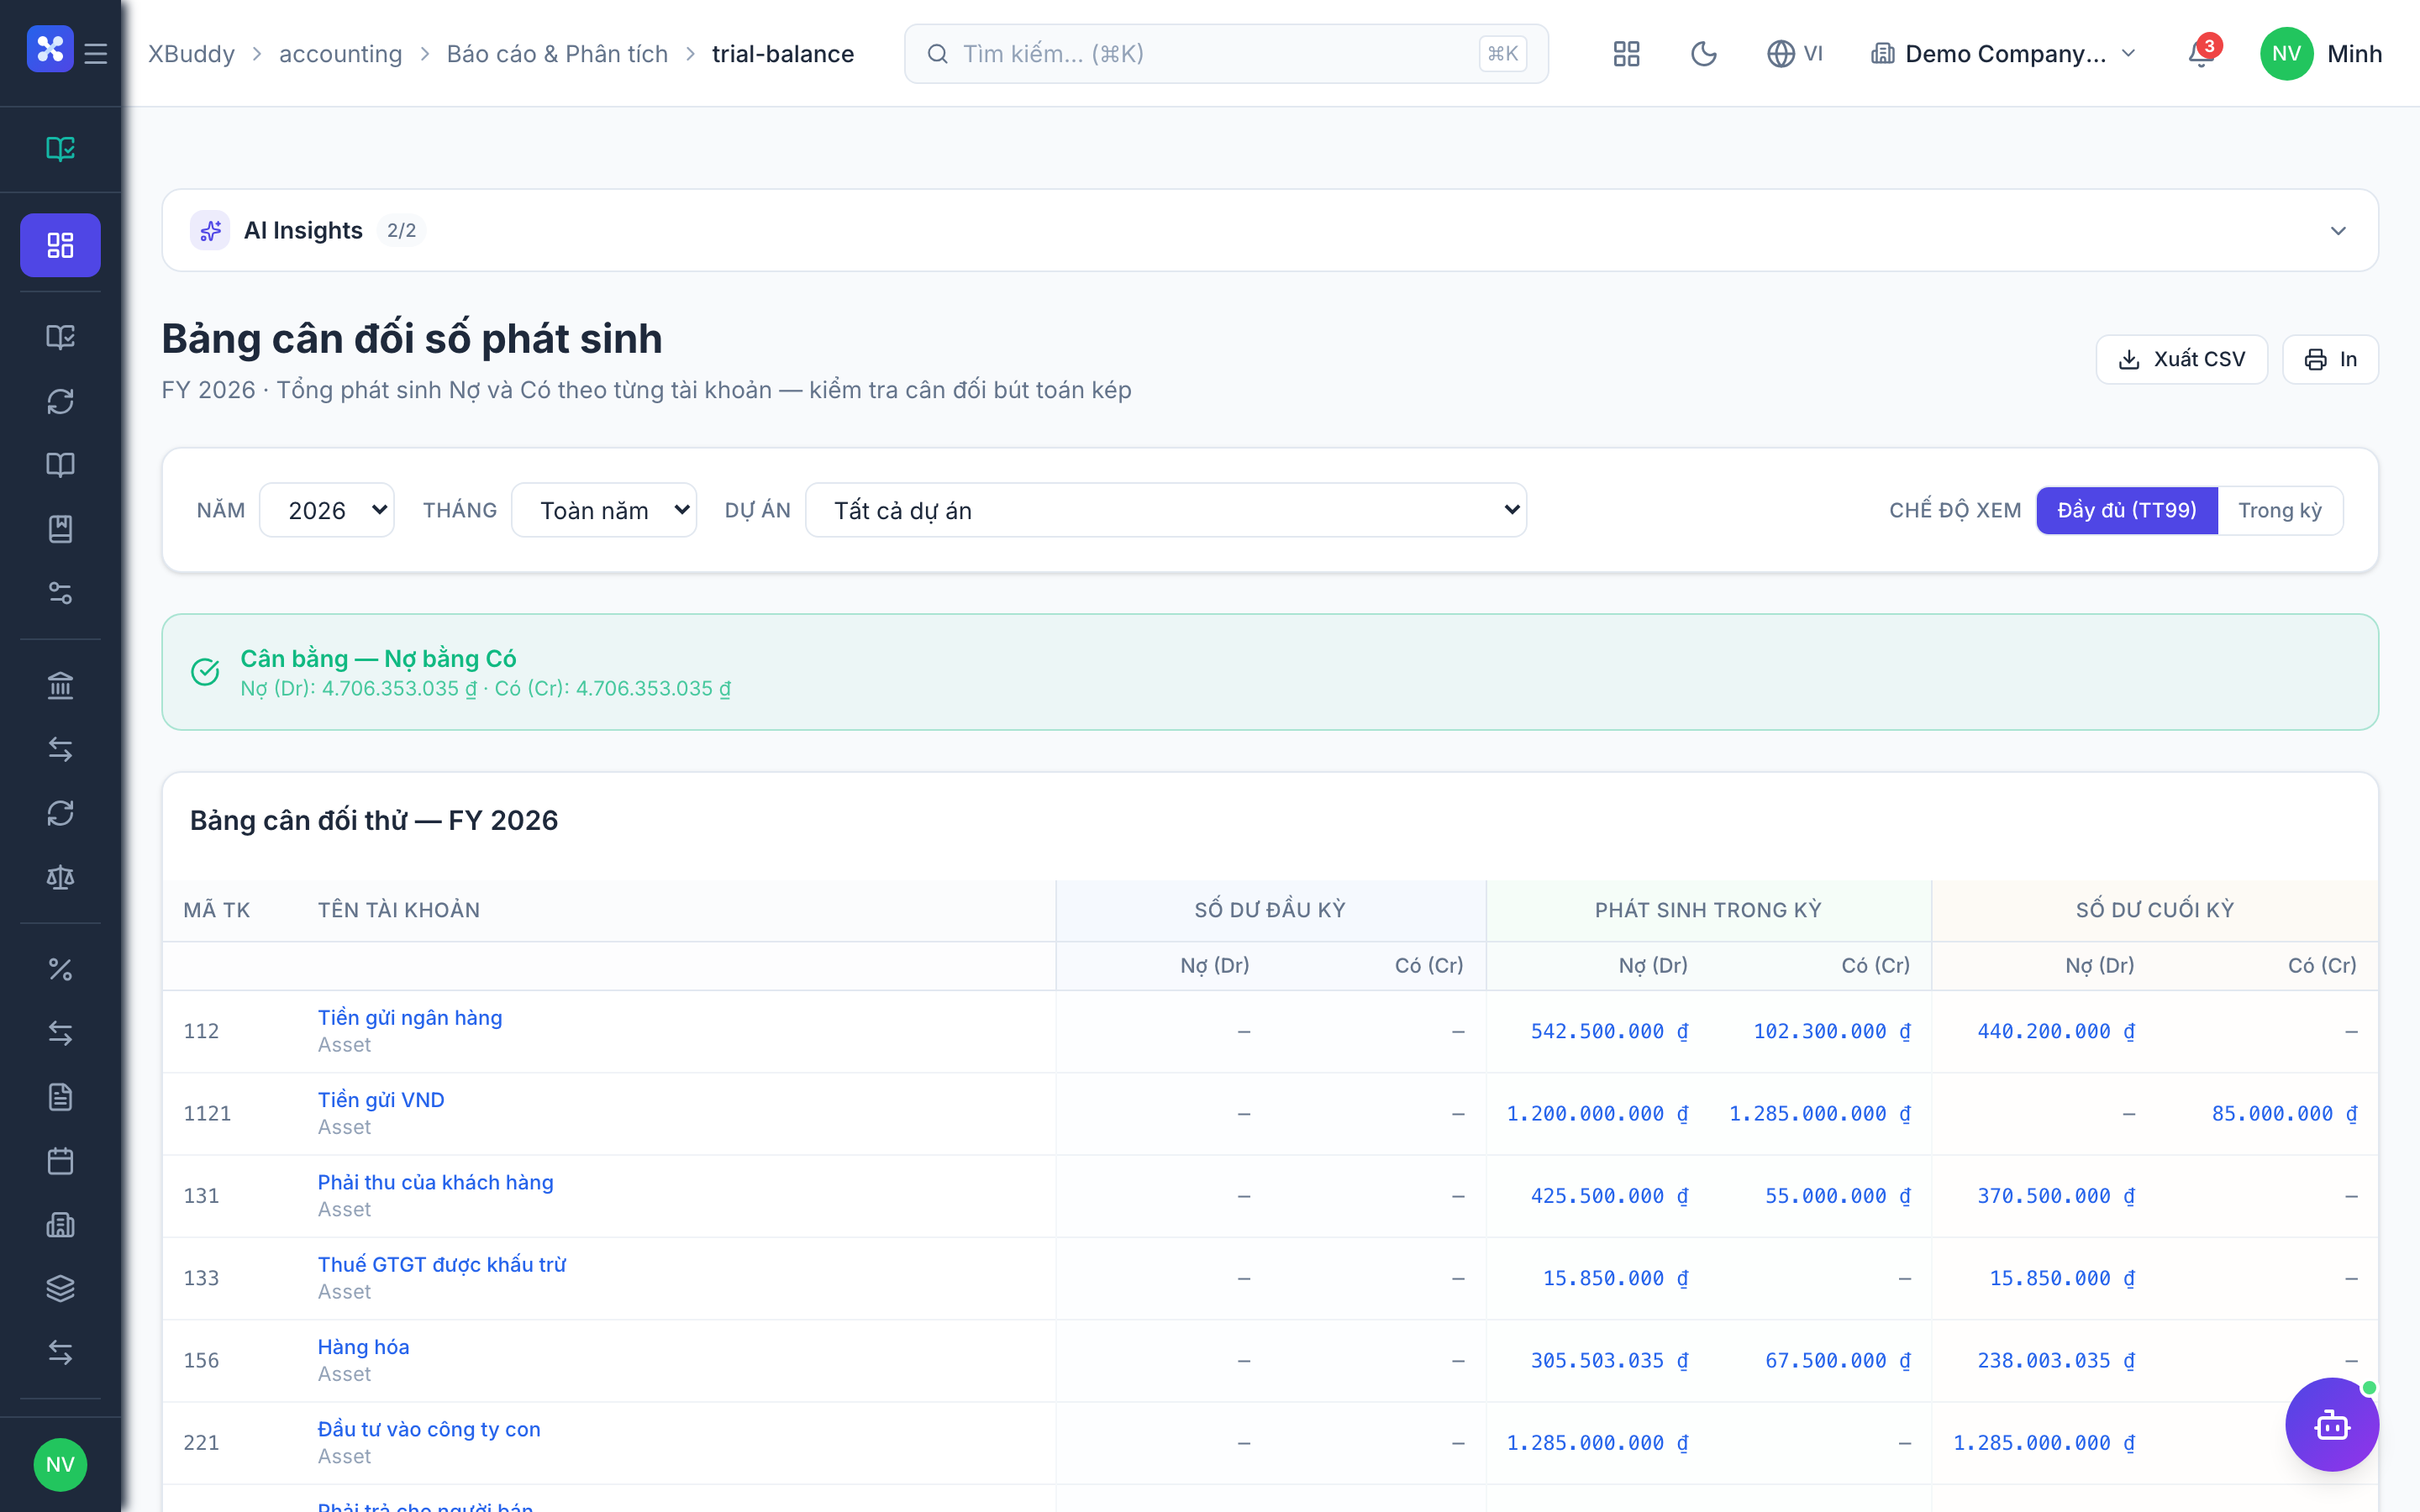Click the 542.500.000 đ debit amount

[x=1609, y=1031]
